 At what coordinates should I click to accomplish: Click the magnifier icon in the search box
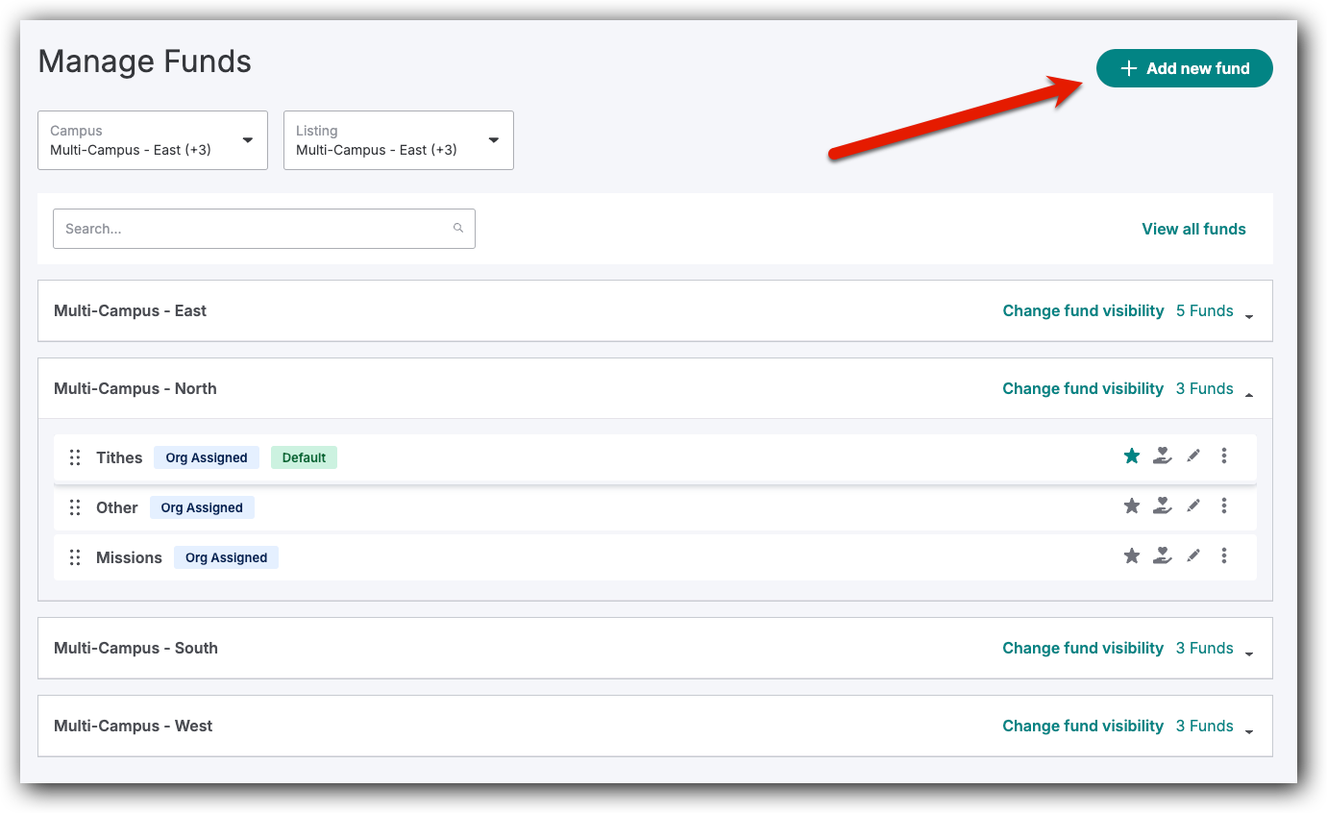458,229
